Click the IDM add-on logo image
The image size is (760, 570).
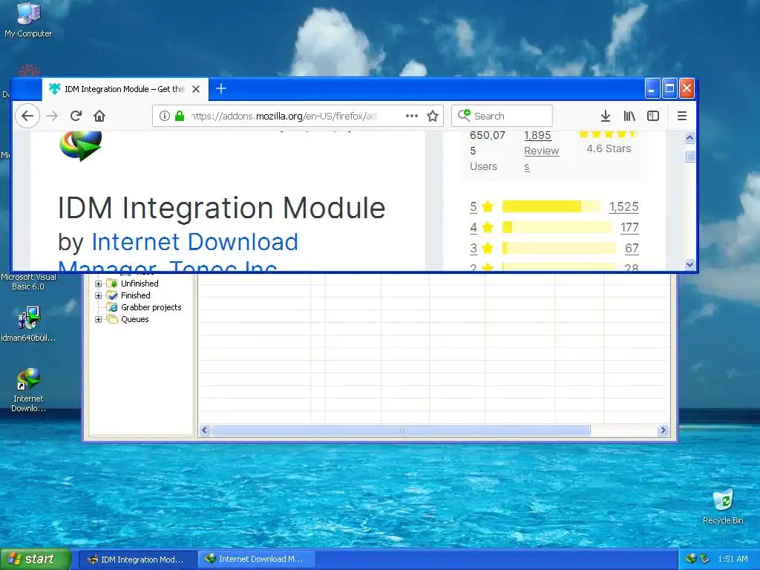tap(81, 145)
